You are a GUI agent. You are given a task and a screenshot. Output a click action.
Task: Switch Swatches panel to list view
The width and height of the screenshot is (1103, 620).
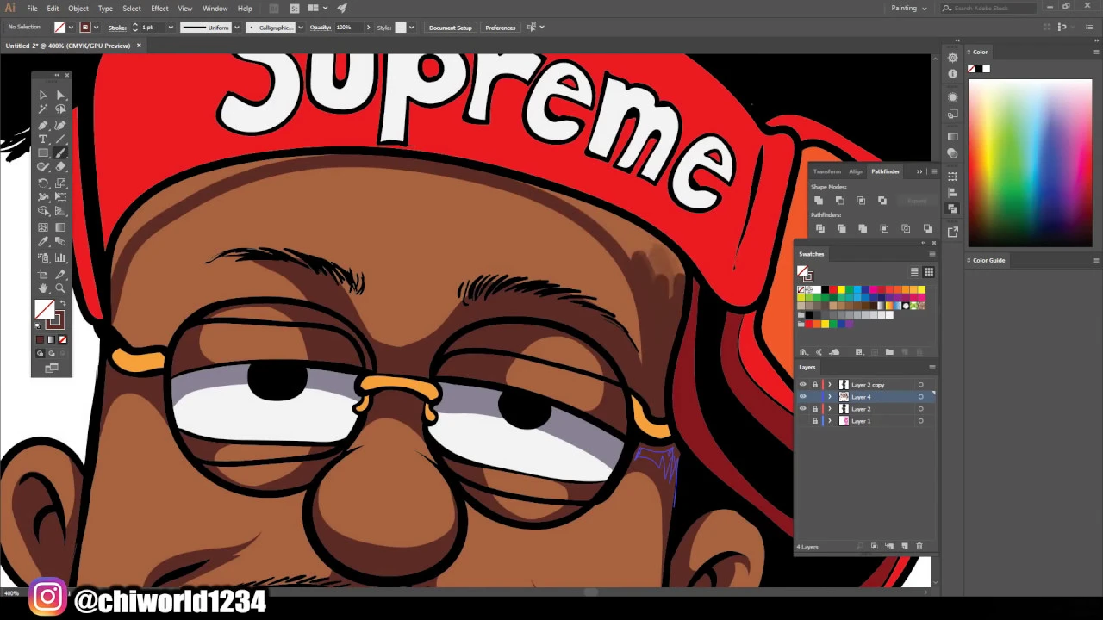click(x=914, y=272)
